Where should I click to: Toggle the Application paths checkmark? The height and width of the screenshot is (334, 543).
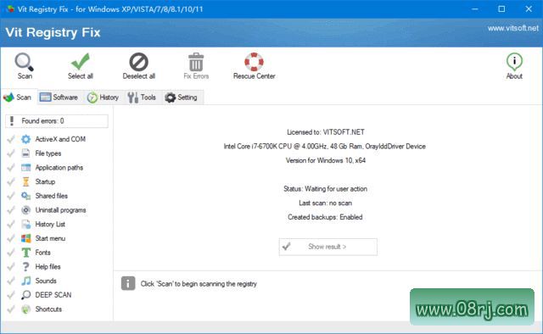pos(11,168)
